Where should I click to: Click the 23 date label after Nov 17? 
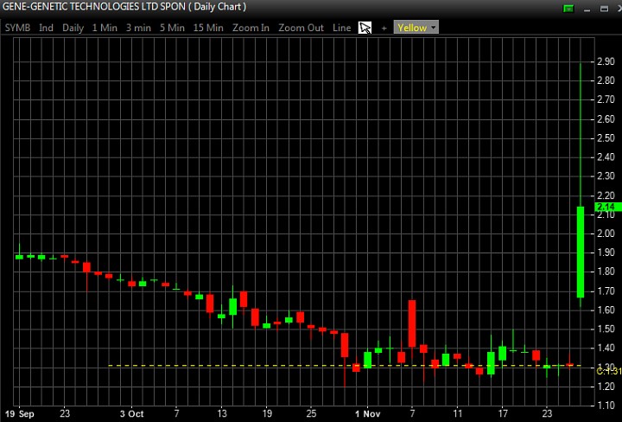tap(547, 413)
